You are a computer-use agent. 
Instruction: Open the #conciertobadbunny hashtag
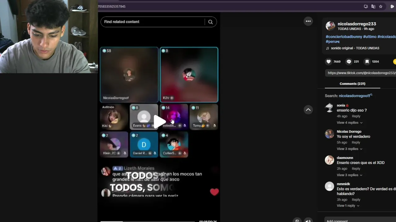[x=344, y=37]
